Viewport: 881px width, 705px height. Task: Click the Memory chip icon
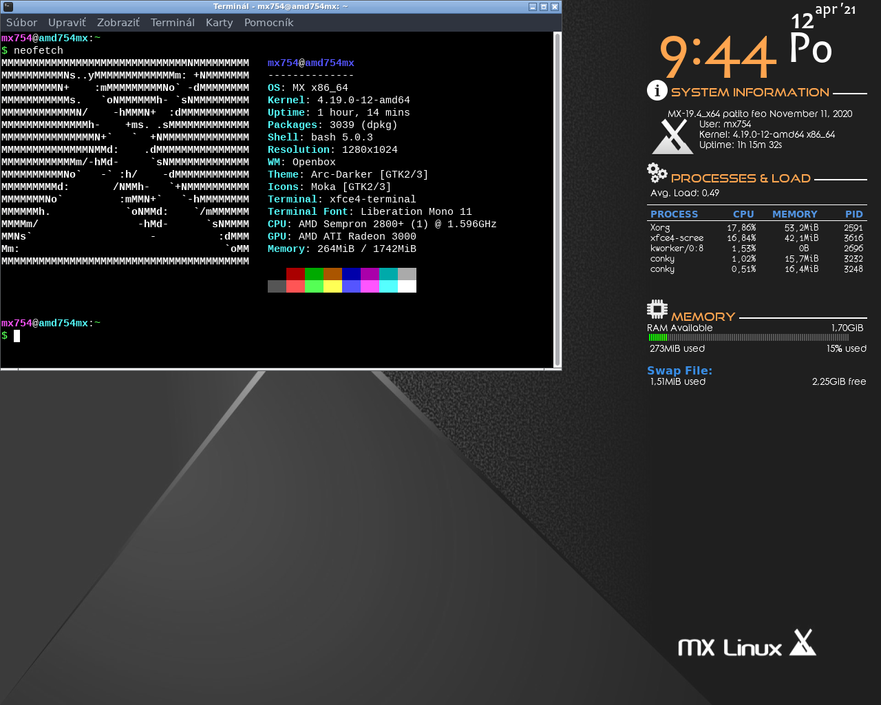click(x=657, y=309)
